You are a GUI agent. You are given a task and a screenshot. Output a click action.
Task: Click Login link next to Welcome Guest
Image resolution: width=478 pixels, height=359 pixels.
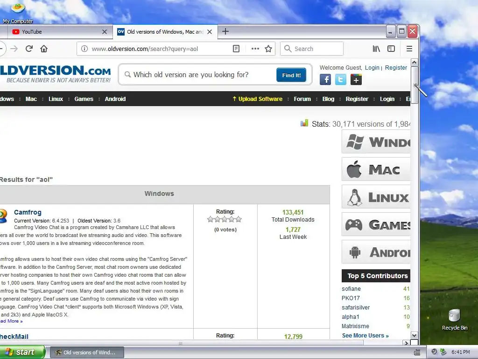tap(372, 68)
